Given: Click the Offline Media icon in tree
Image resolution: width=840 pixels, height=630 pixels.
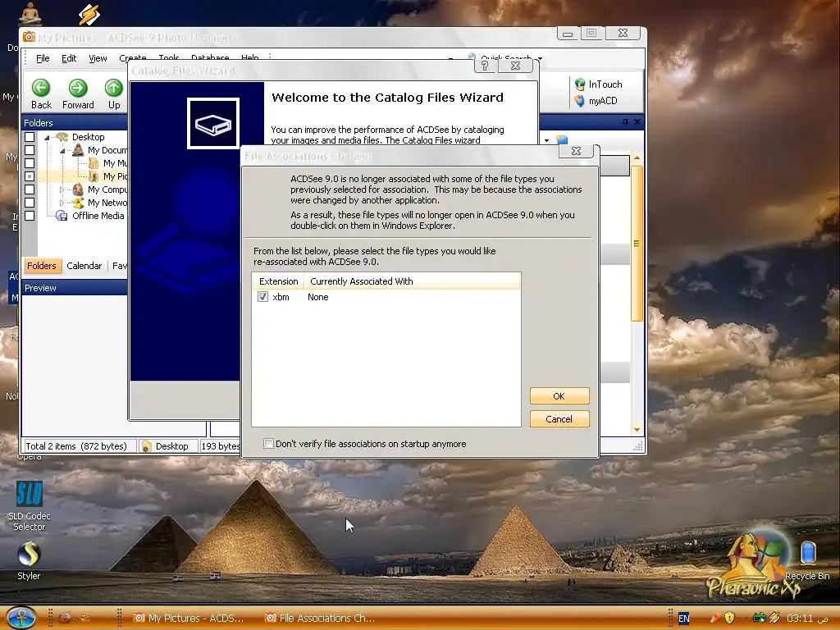Looking at the screenshot, I should pos(62,216).
